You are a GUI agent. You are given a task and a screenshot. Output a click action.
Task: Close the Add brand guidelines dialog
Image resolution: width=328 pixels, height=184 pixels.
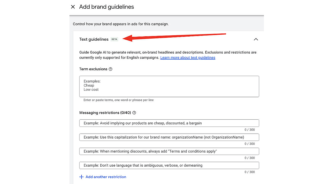pyautogui.click(x=73, y=7)
